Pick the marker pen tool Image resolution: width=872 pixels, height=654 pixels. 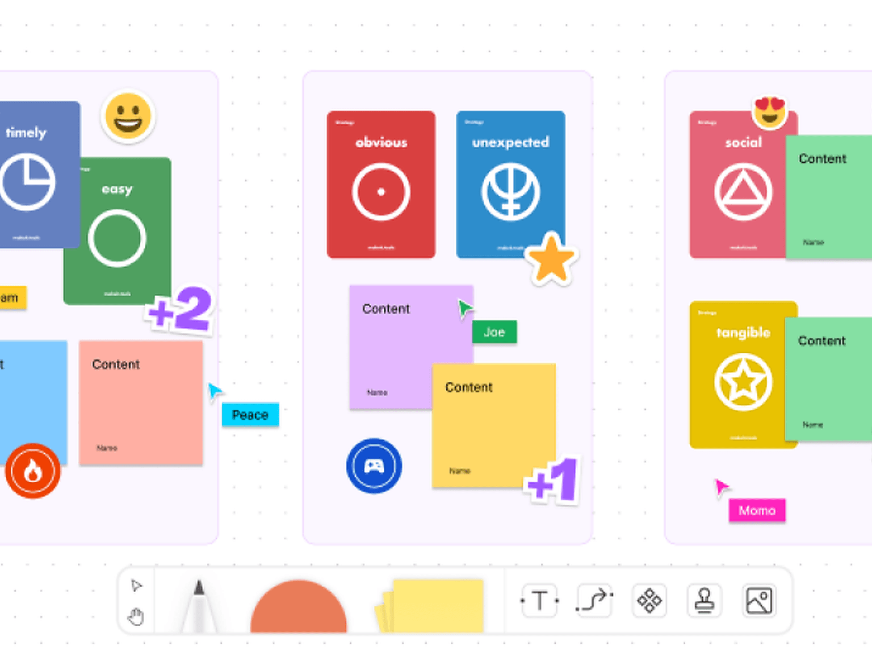pos(199,606)
